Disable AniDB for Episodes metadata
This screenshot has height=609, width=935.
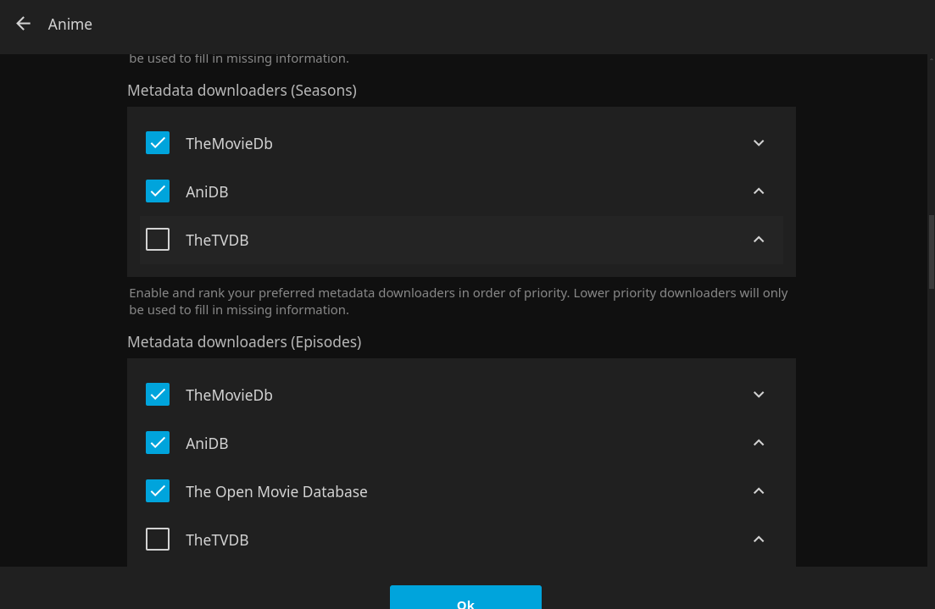(x=158, y=443)
